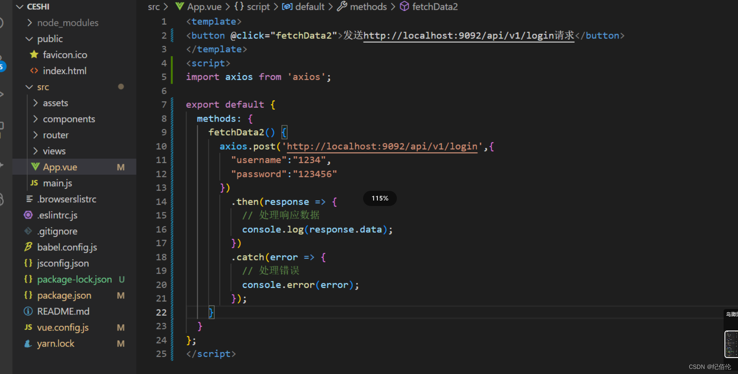Collapse the src folder chevron
Viewport: 738px width, 374px height.
[x=29, y=87]
